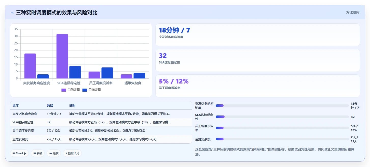Image resolution: width=370 pixels, height=167 pixels.
Task: Click the 数据 column header
Action: pos(50,106)
